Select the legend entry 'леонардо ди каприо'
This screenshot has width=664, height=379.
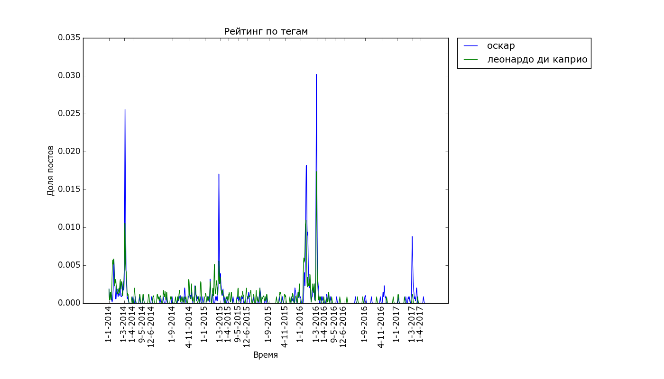coord(537,59)
